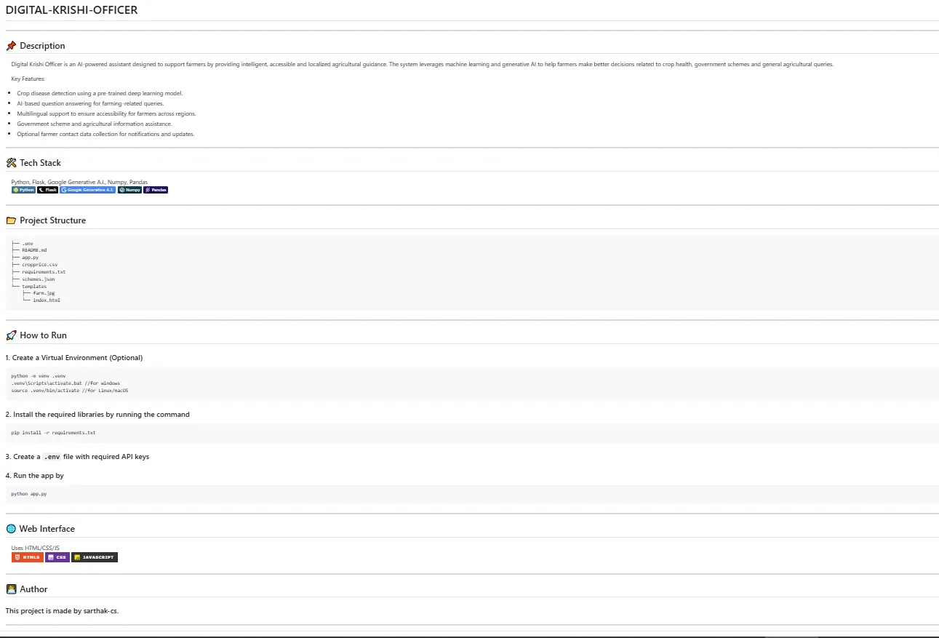Select the Pandas badge
939x638 pixels.
[155, 189]
